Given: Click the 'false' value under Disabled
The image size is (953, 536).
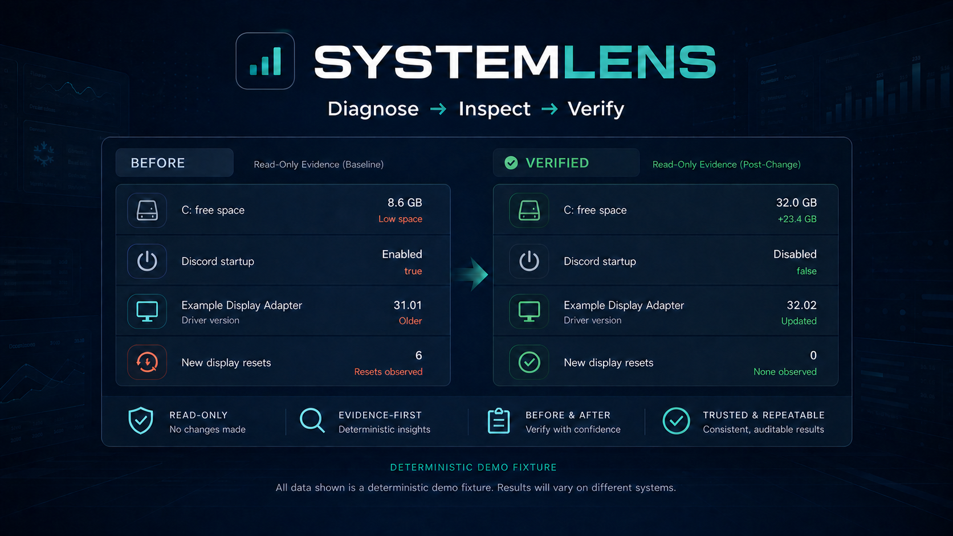Looking at the screenshot, I should (x=807, y=271).
